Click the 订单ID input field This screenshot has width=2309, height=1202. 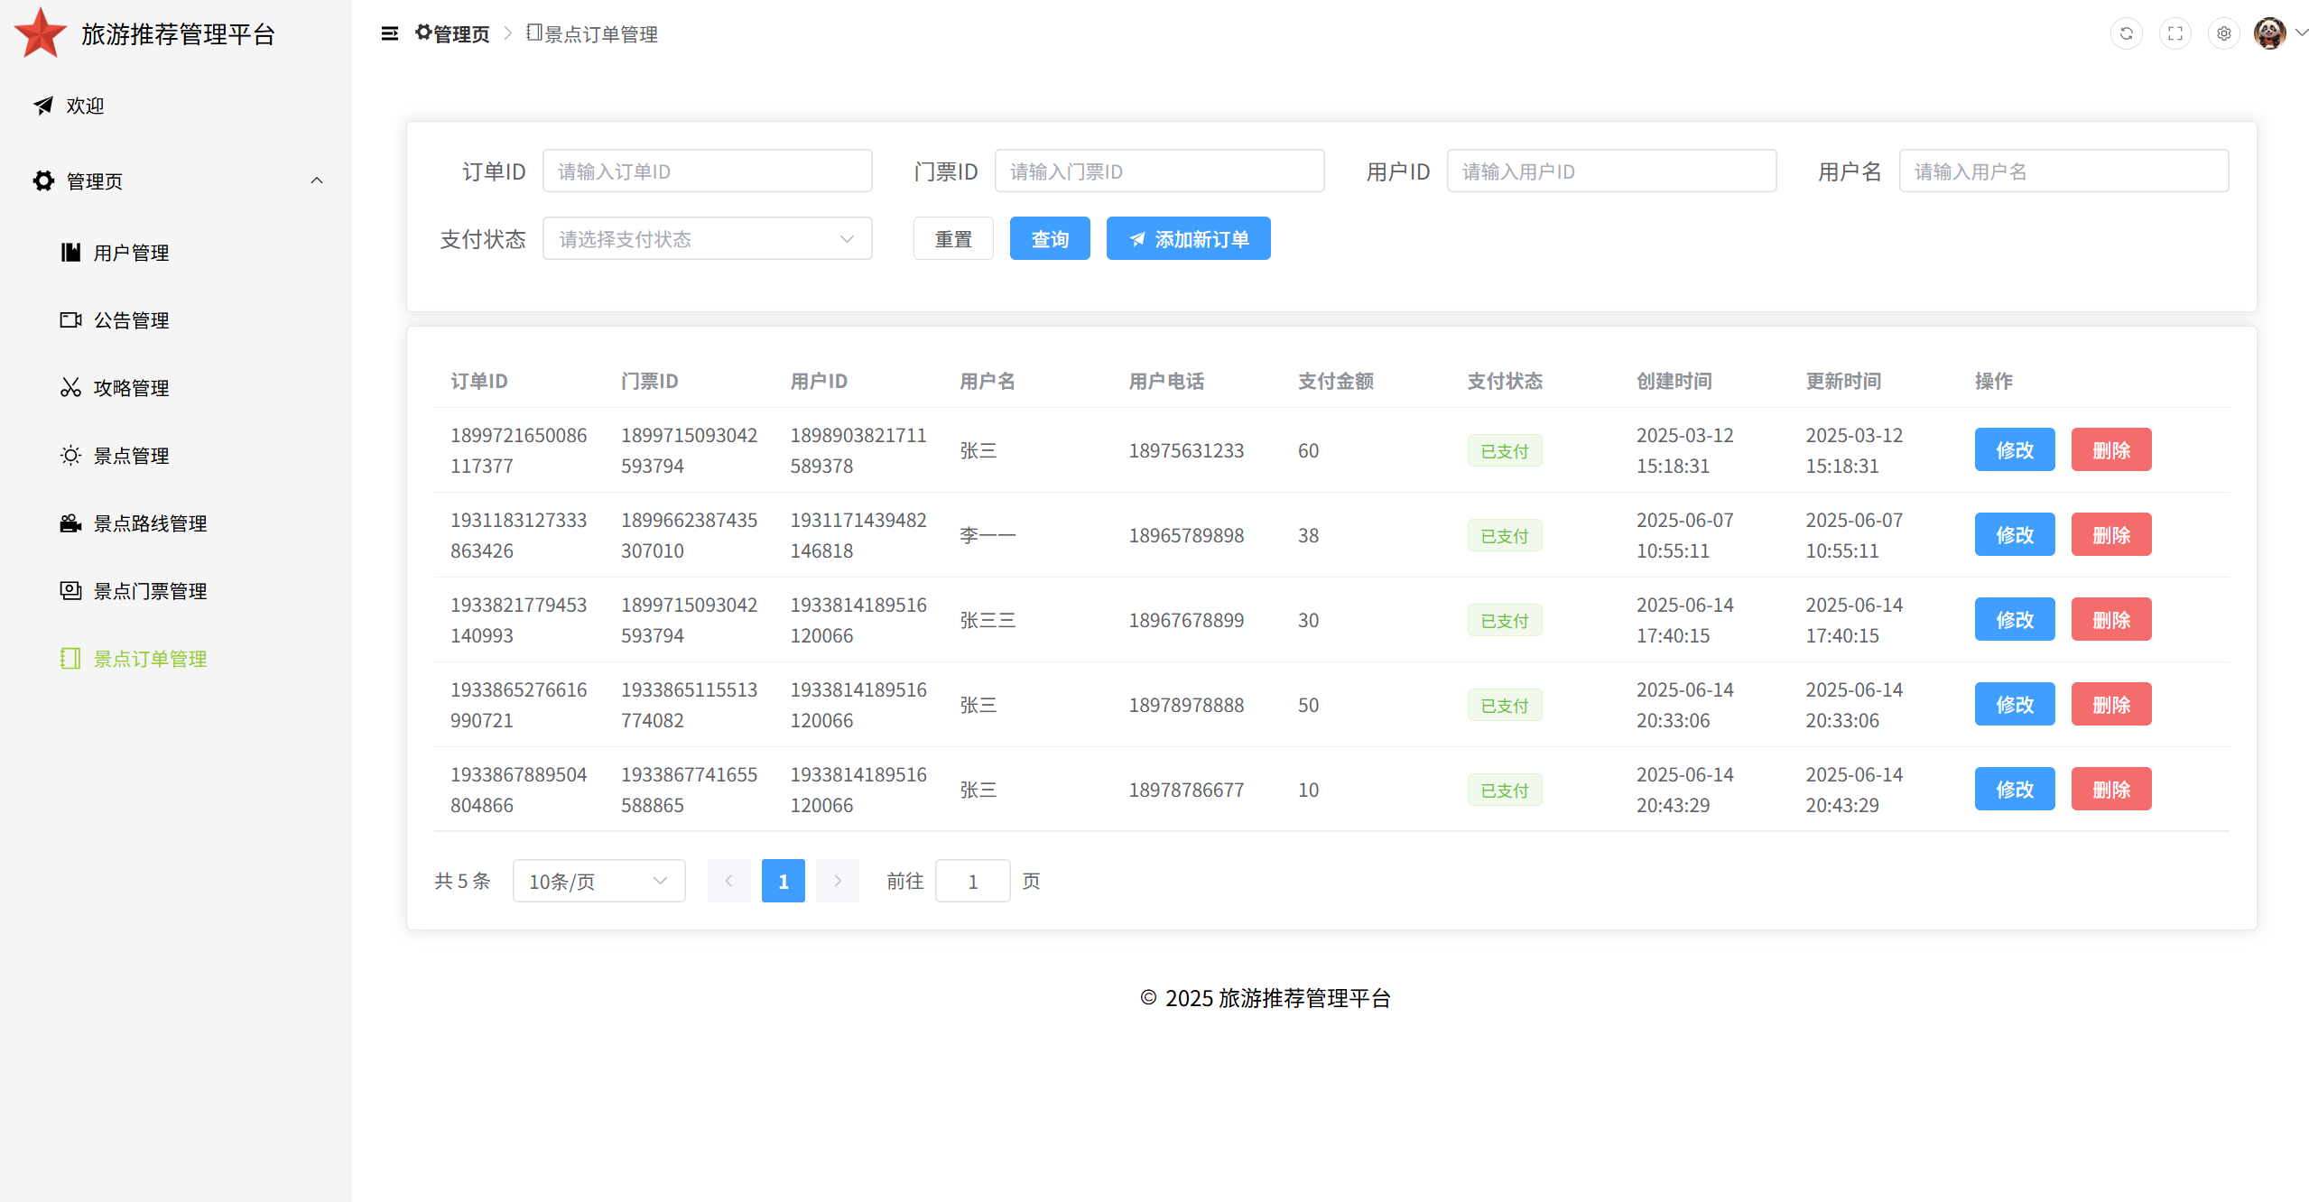click(707, 171)
